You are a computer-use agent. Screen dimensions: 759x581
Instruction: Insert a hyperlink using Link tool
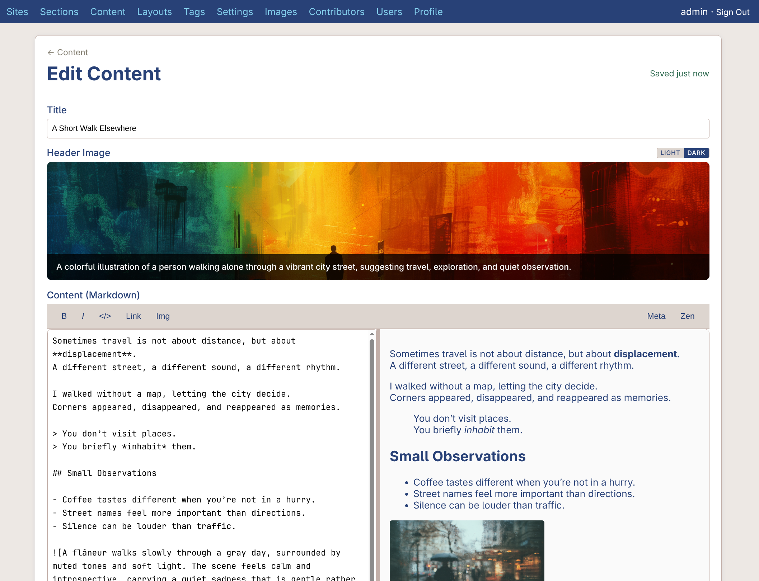point(133,316)
